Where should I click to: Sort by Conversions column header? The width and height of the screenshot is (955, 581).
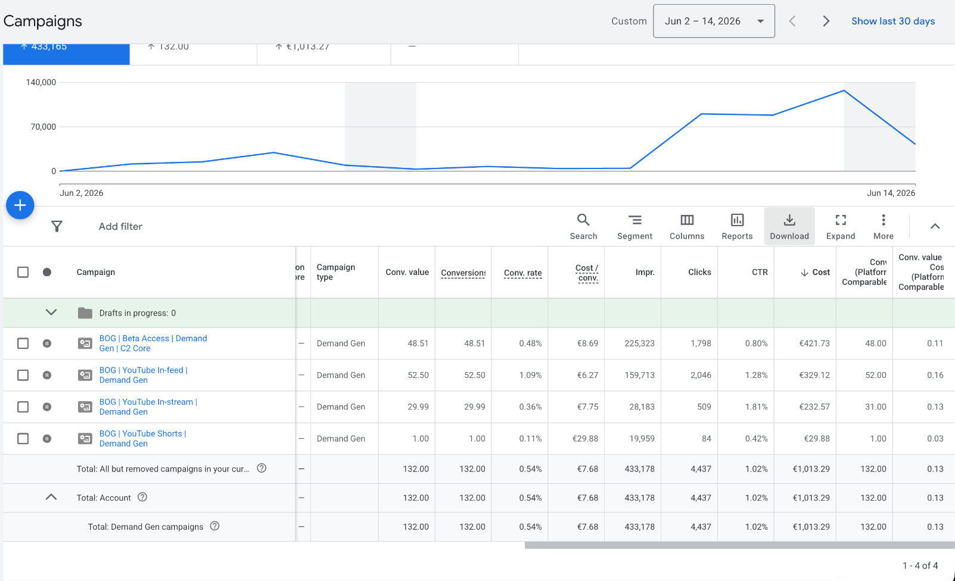[463, 273]
